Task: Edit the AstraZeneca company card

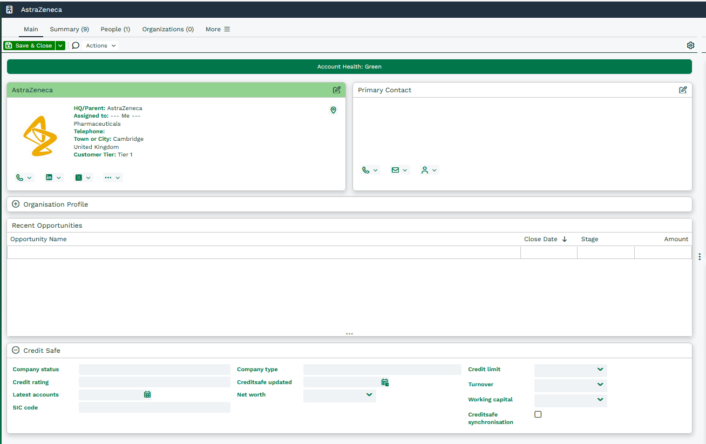Action: pyautogui.click(x=337, y=90)
